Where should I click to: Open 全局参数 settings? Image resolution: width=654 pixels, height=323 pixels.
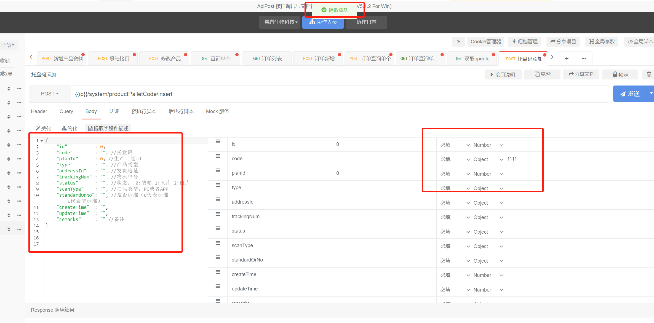click(x=602, y=42)
